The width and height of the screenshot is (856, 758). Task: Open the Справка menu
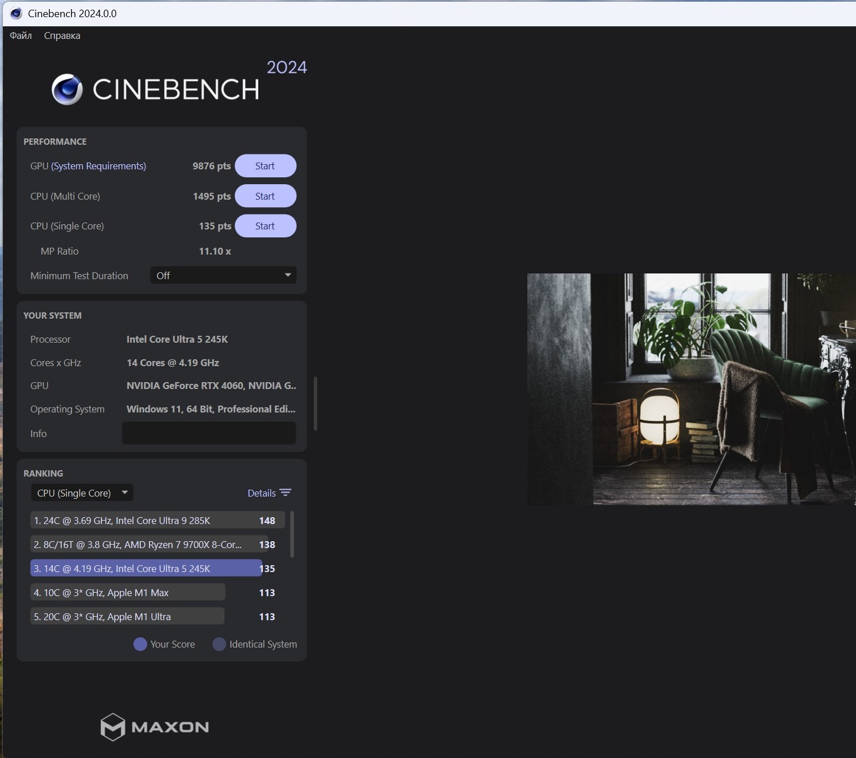pyautogui.click(x=62, y=35)
